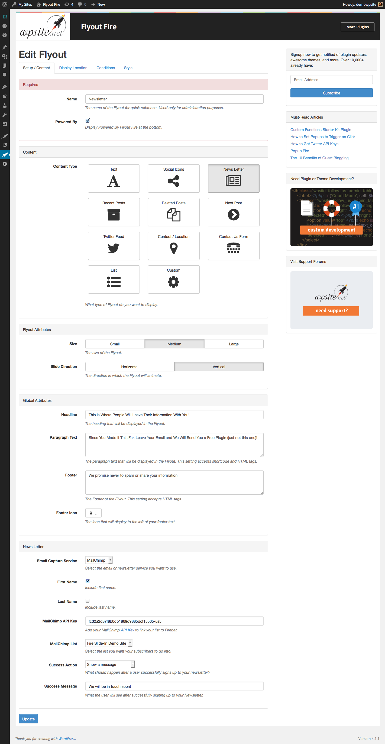Select the Contact / Location content type

(174, 246)
